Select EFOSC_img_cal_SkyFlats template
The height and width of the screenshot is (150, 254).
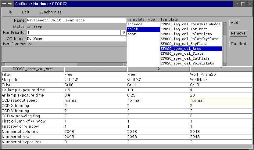pyautogui.click(x=191, y=44)
